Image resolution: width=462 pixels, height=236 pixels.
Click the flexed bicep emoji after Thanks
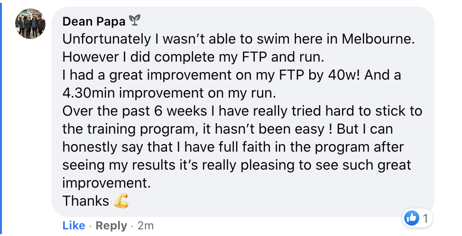point(121,201)
